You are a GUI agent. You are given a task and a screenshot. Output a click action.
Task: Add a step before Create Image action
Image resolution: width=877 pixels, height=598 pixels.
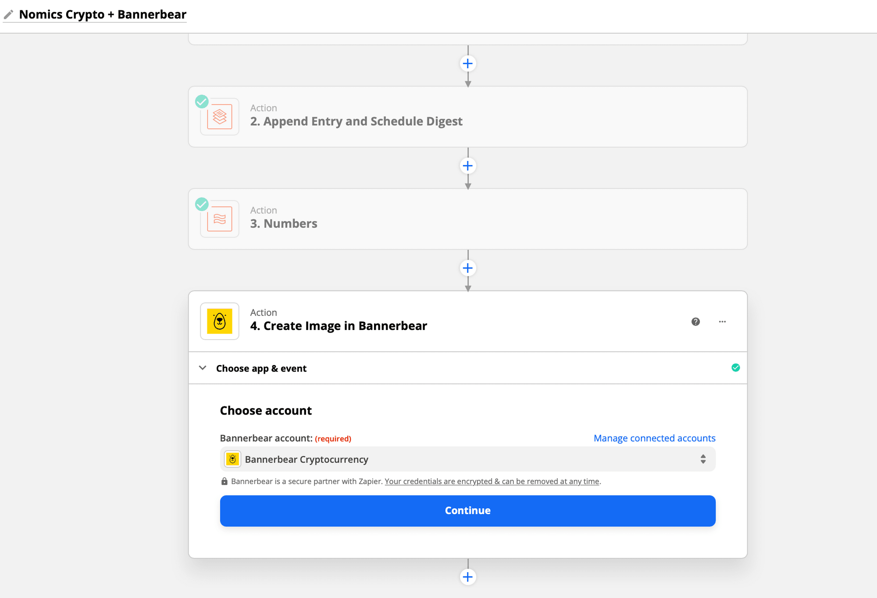click(x=468, y=268)
